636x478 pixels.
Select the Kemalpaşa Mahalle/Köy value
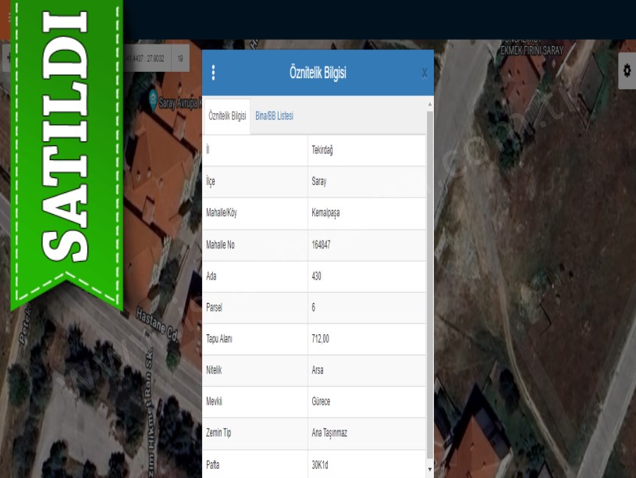pos(325,213)
